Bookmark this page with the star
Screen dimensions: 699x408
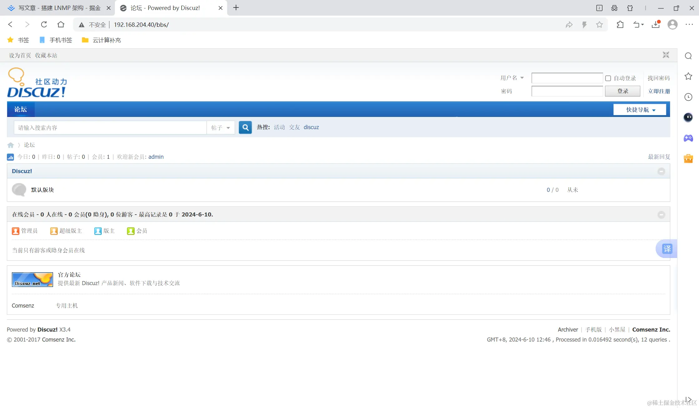pos(599,25)
